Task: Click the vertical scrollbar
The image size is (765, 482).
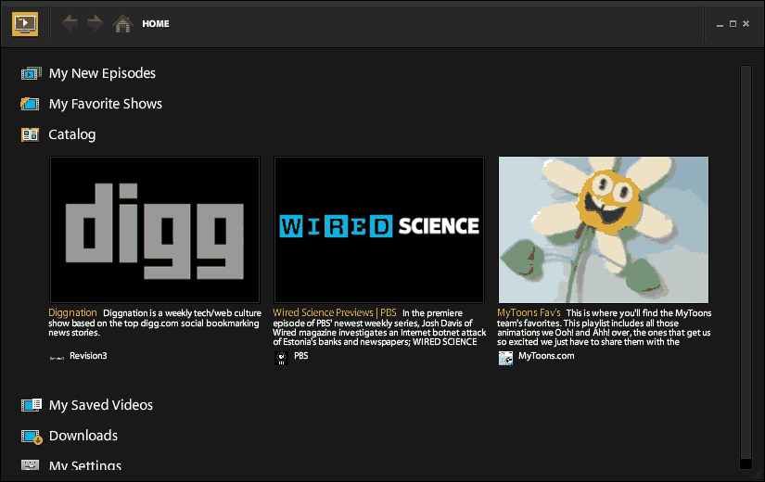Action: [x=746, y=267]
